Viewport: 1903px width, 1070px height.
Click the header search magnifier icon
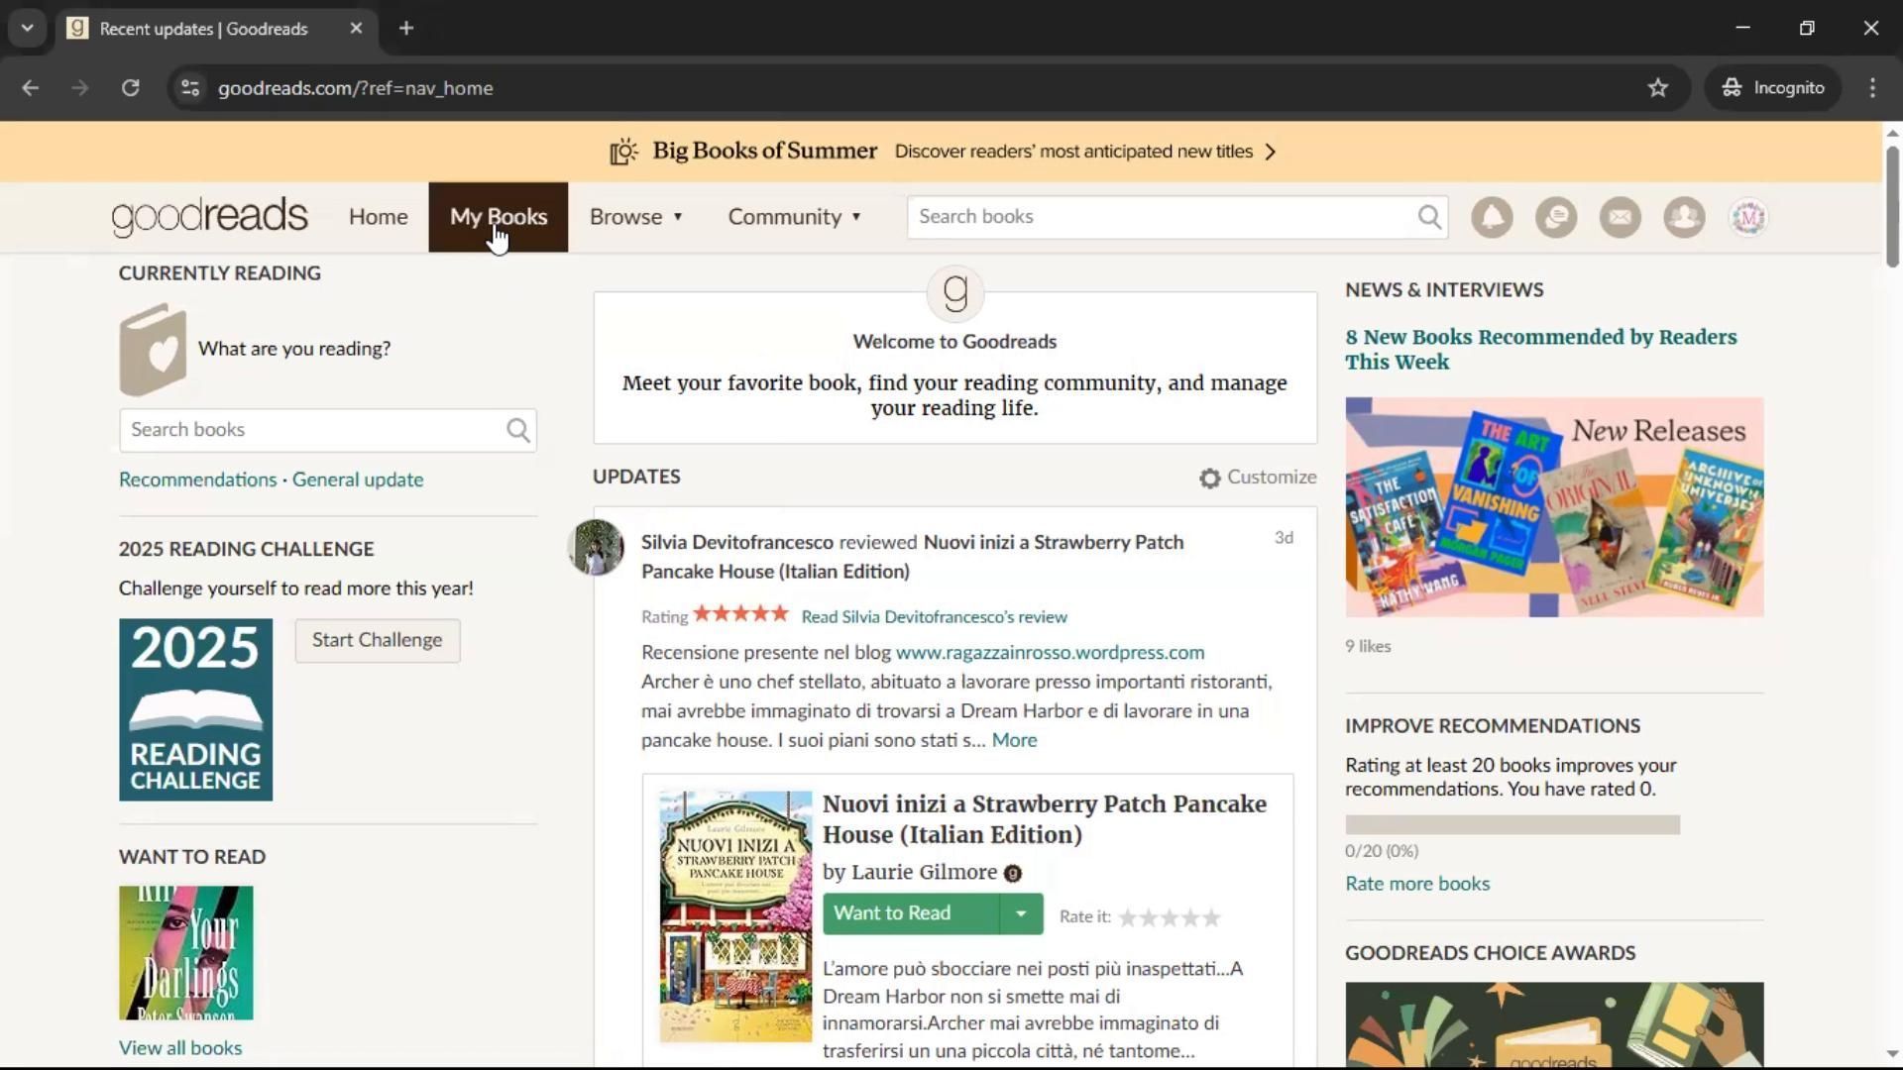[x=1428, y=217]
